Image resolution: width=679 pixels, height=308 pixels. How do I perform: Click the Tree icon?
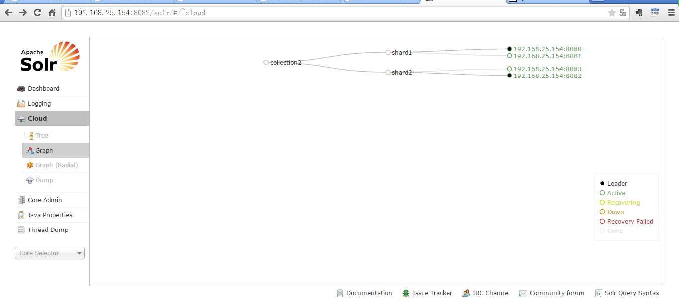point(30,136)
